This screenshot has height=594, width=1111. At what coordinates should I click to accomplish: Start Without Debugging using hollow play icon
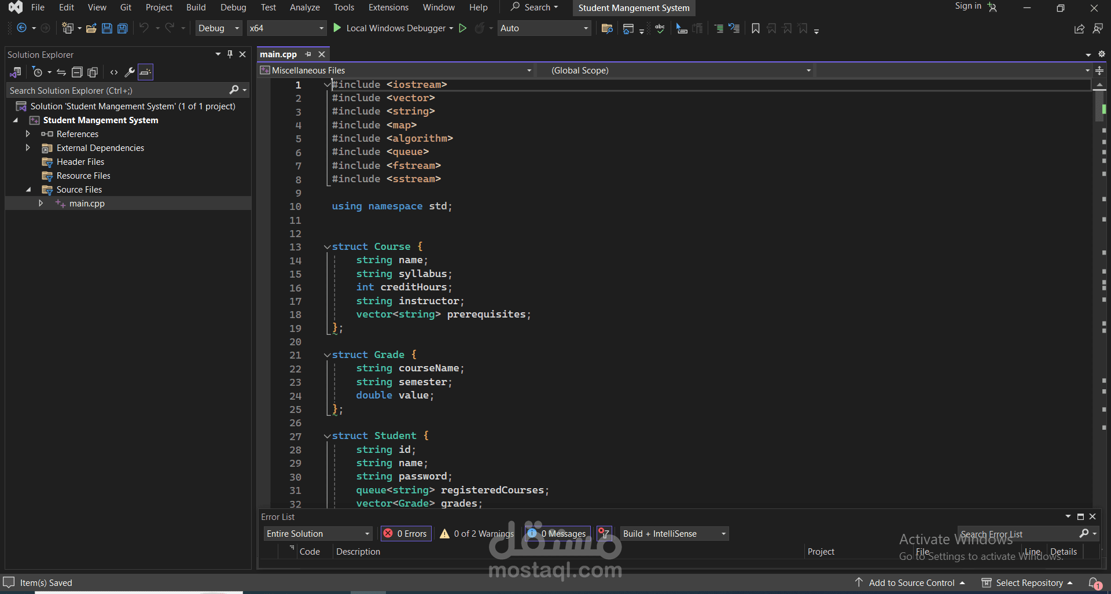click(462, 28)
